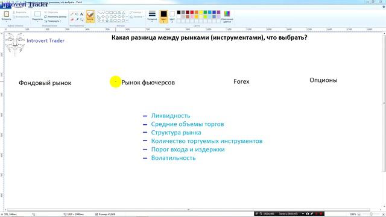
Task: Pick the yellow color swatch
Action: tap(201, 12)
